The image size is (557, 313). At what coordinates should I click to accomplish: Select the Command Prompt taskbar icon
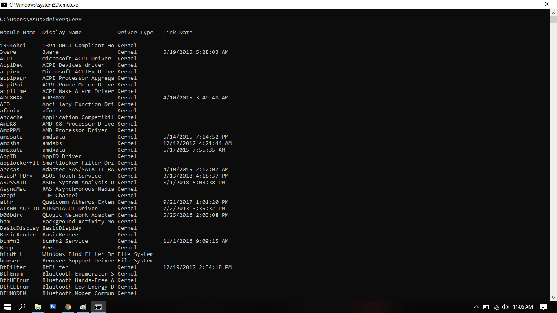click(x=98, y=307)
